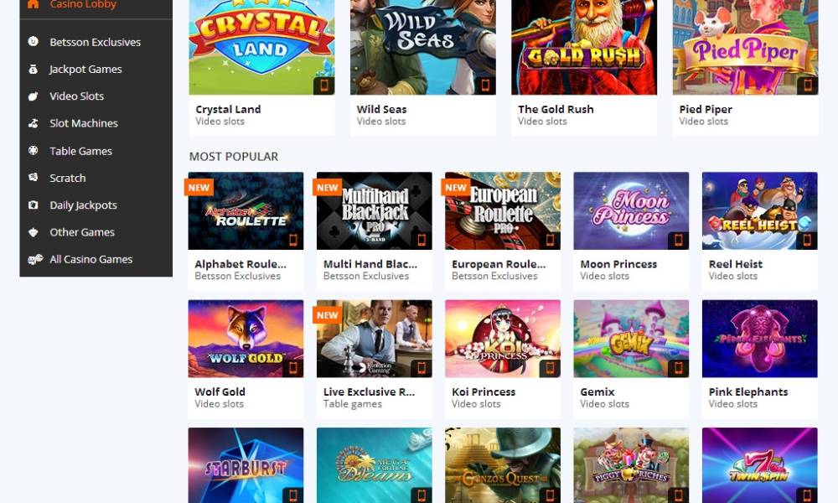The height and width of the screenshot is (503, 838).
Task: Click the Betsson Exclusives sidebar icon
Action: 34,41
